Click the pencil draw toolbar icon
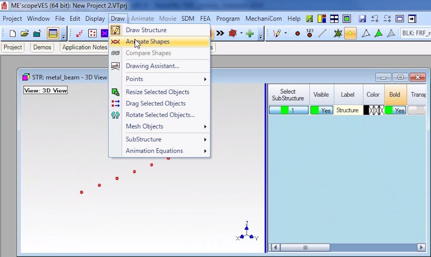 click(277, 34)
